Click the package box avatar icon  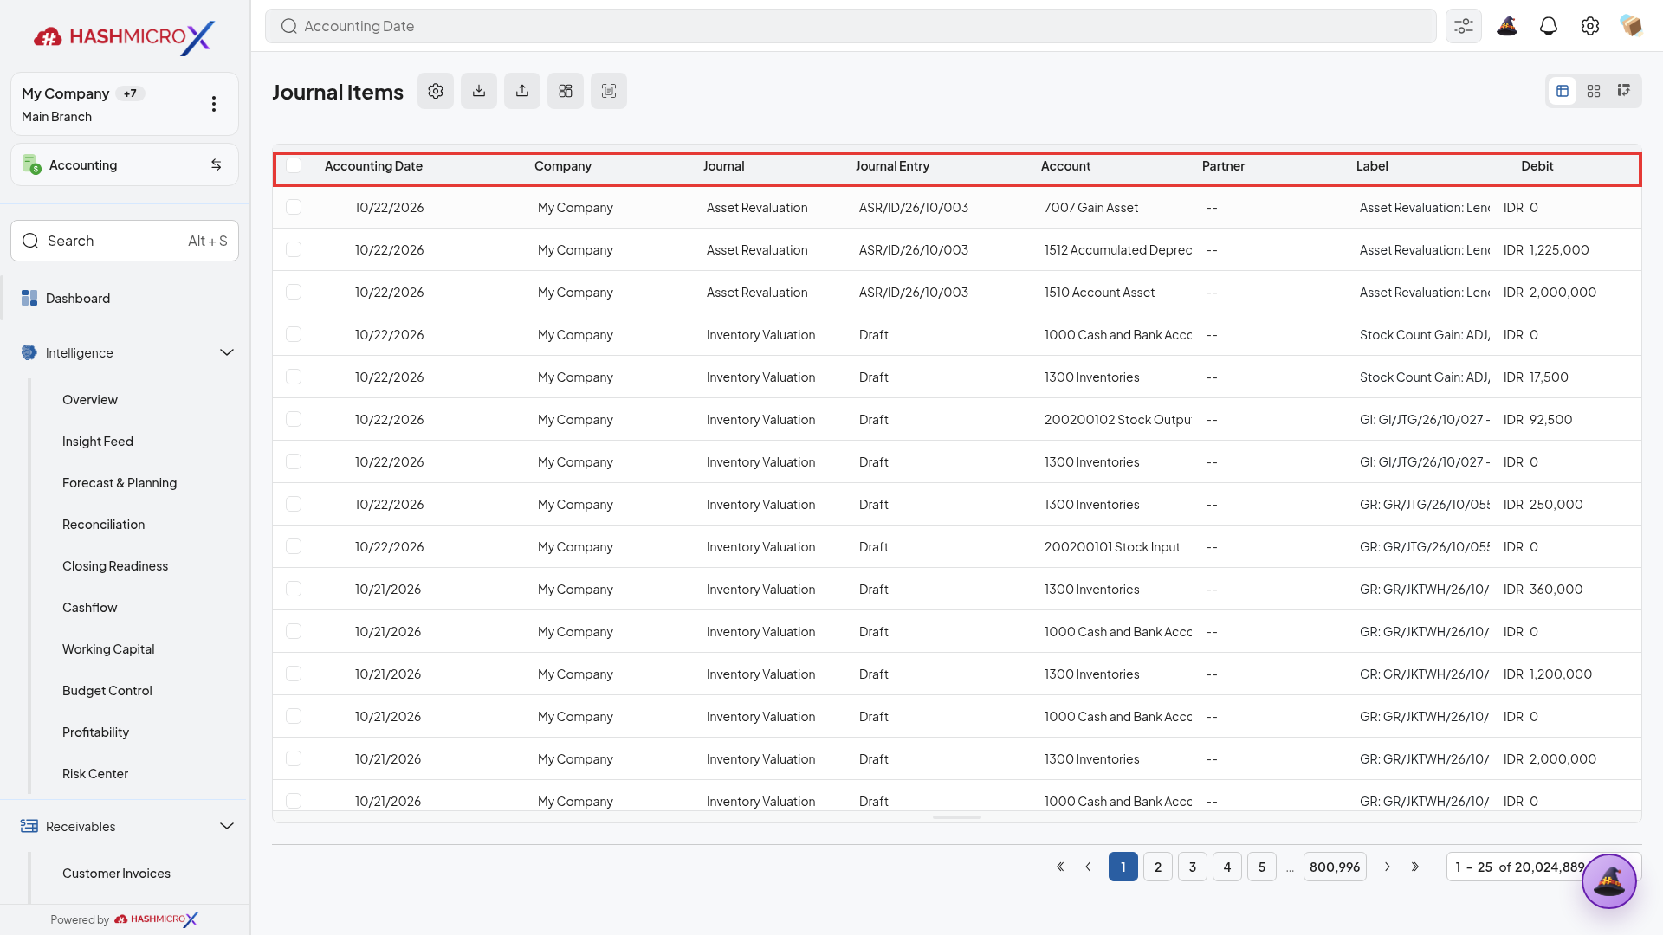[1631, 26]
